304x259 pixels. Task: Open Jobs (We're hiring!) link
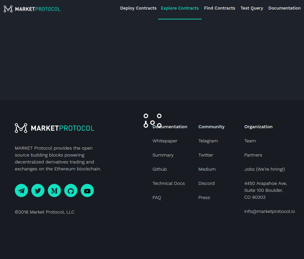(x=264, y=169)
